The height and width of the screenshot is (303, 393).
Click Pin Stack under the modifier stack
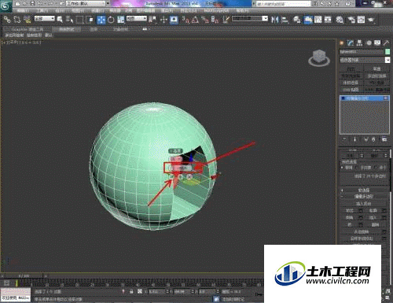344,139
